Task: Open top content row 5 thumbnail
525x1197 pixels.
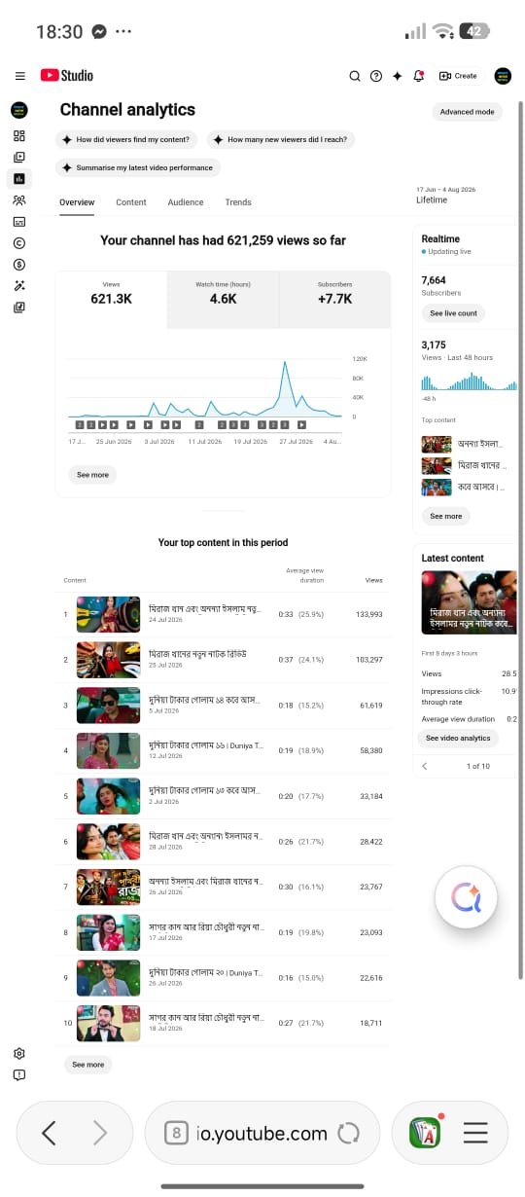Action: [108, 796]
